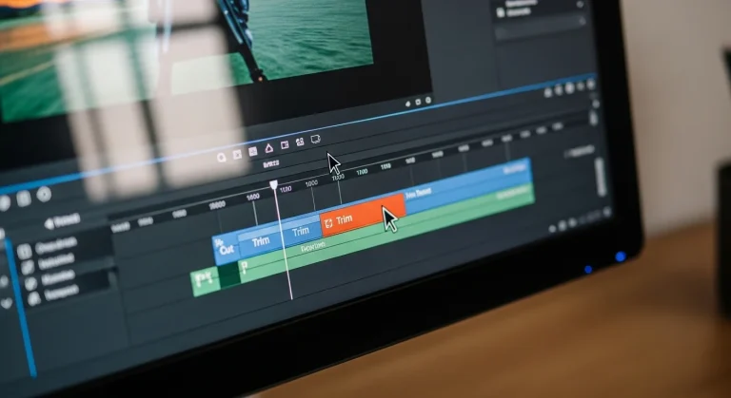Select the long green audio clip
This screenshot has height=398, width=731.
click(x=387, y=231)
